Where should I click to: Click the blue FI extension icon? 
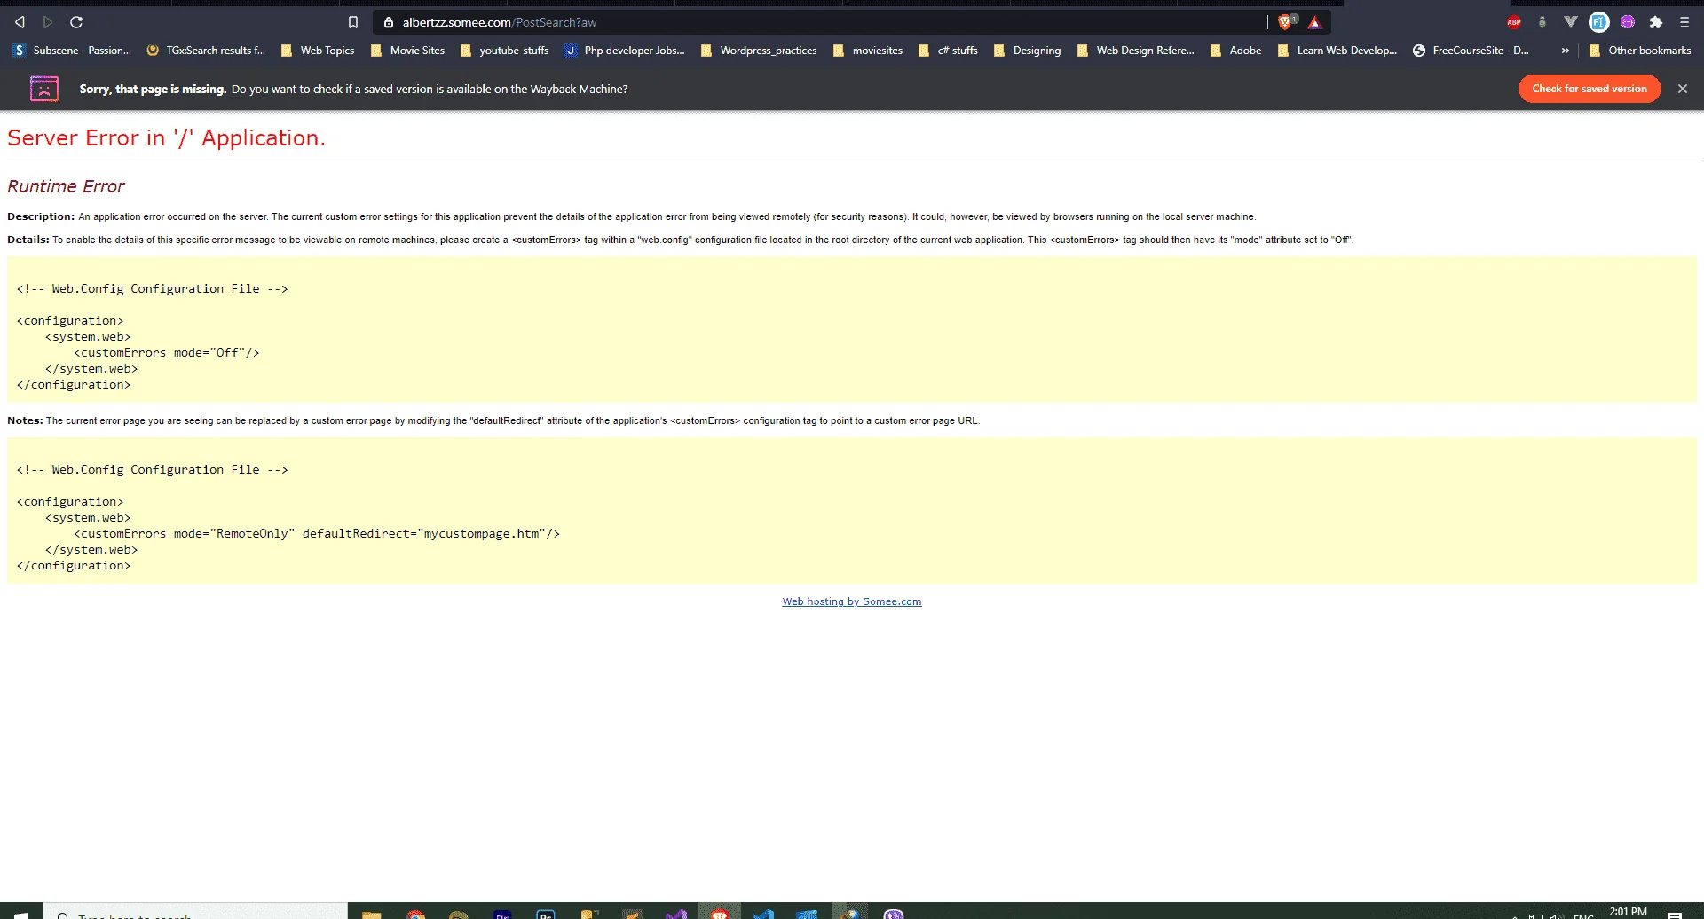pyautogui.click(x=1599, y=22)
